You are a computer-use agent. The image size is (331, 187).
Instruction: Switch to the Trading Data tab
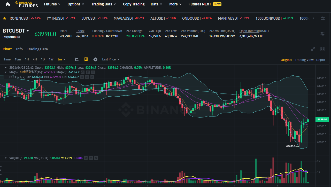point(37,49)
